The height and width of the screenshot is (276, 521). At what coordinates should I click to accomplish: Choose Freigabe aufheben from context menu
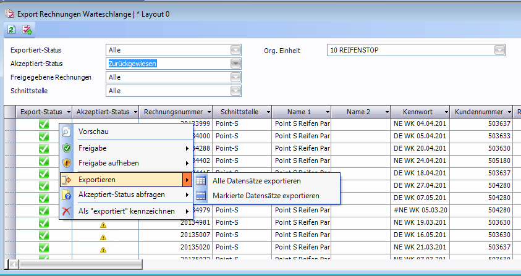108,164
